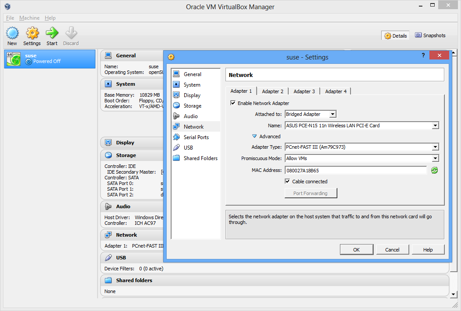Screen dimensions: 461x311
Task: Click the Device Filters 0 (0 active) text
Action: click(x=134, y=269)
